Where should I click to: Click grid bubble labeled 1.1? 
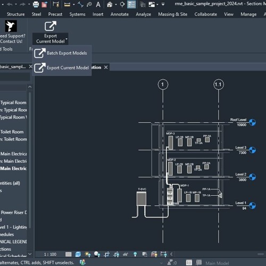pos(219,85)
